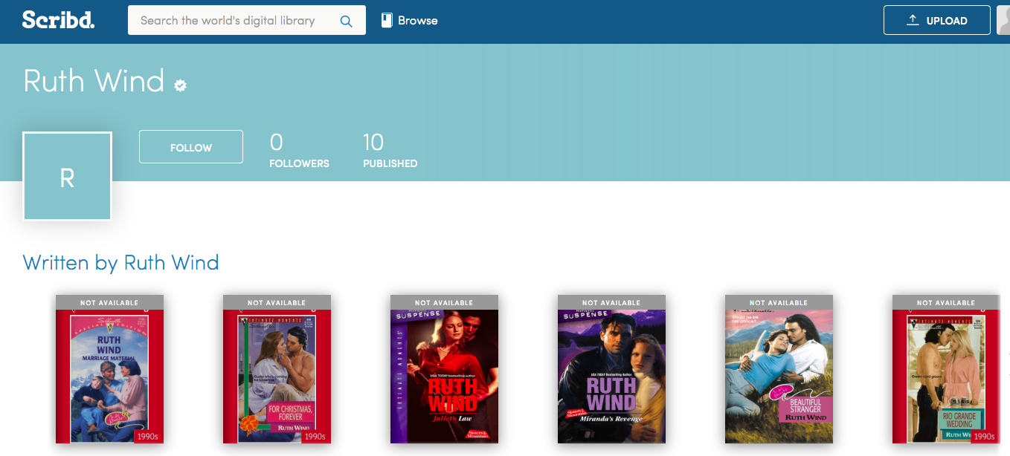Click the Ruth Wind profile name heading
The height and width of the screenshot is (456, 1010).
pyautogui.click(x=94, y=81)
